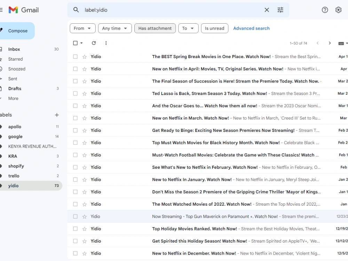
Task: Star the Netflix in February email
Action: (85, 167)
